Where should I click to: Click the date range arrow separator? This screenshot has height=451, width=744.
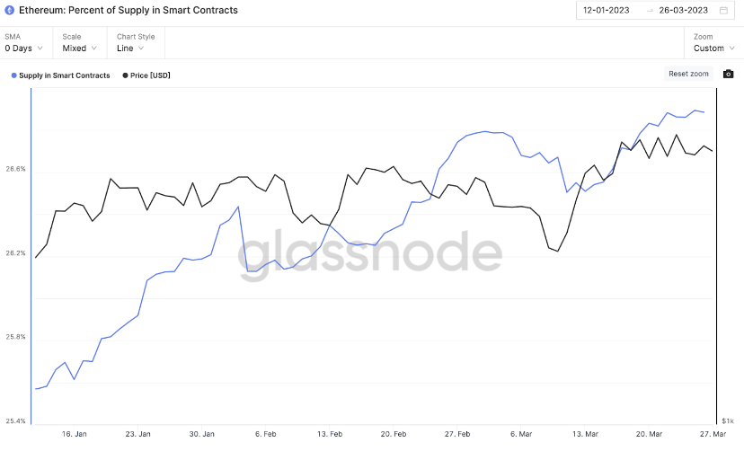(x=651, y=11)
